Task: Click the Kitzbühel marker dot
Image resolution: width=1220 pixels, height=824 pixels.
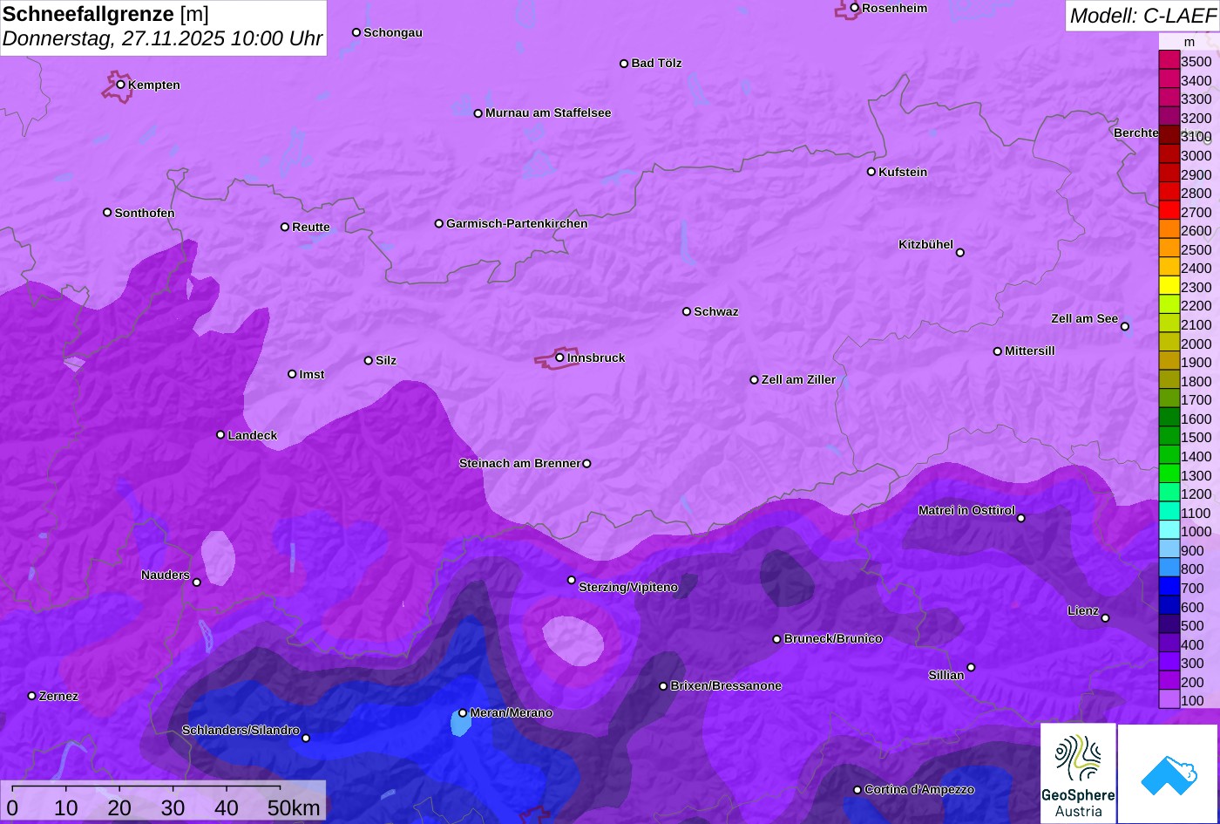Action: 960,252
